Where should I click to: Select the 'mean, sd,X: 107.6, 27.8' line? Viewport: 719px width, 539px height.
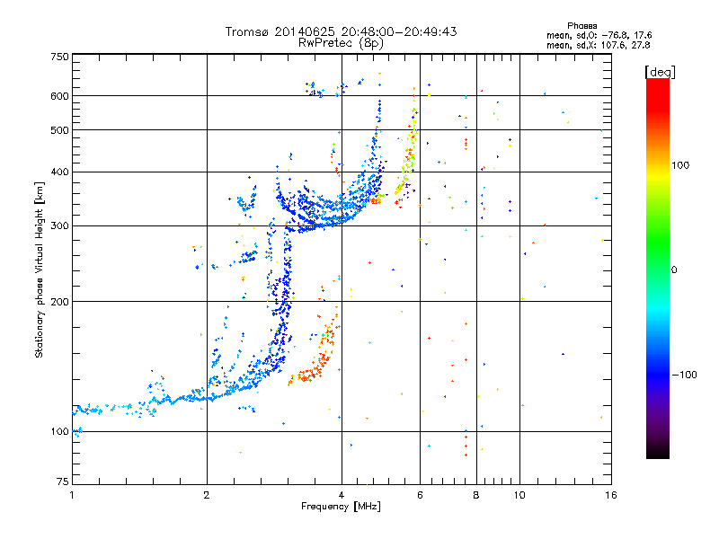pos(598,46)
